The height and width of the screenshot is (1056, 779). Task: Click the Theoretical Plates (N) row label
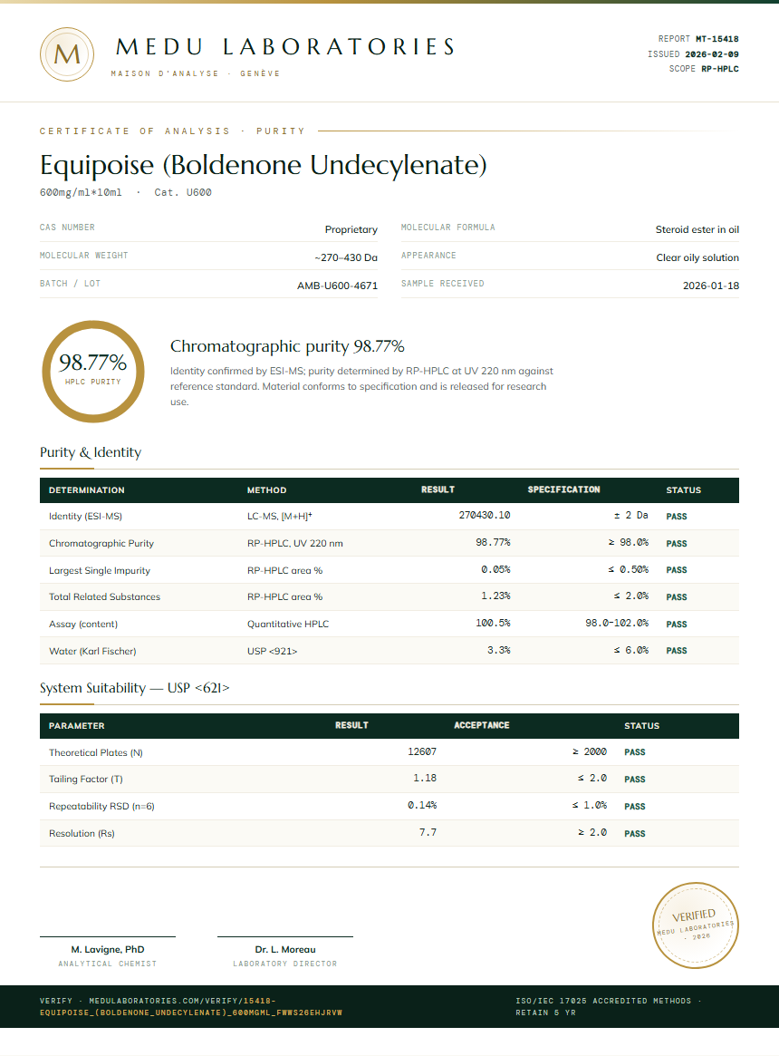[96, 753]
